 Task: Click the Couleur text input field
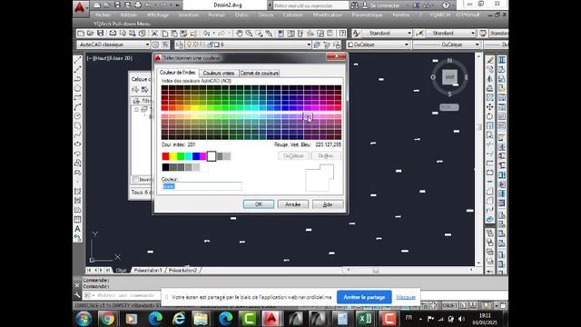click(x=202, y=186)
